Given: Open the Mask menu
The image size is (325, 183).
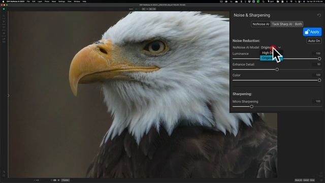Looking at the screenshot, I should (54, 2).
